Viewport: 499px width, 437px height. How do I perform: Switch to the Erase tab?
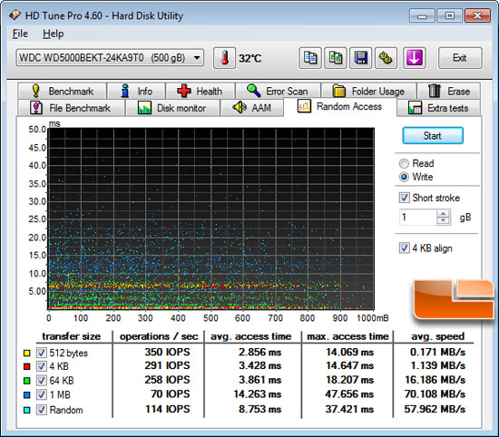(449, 91)
